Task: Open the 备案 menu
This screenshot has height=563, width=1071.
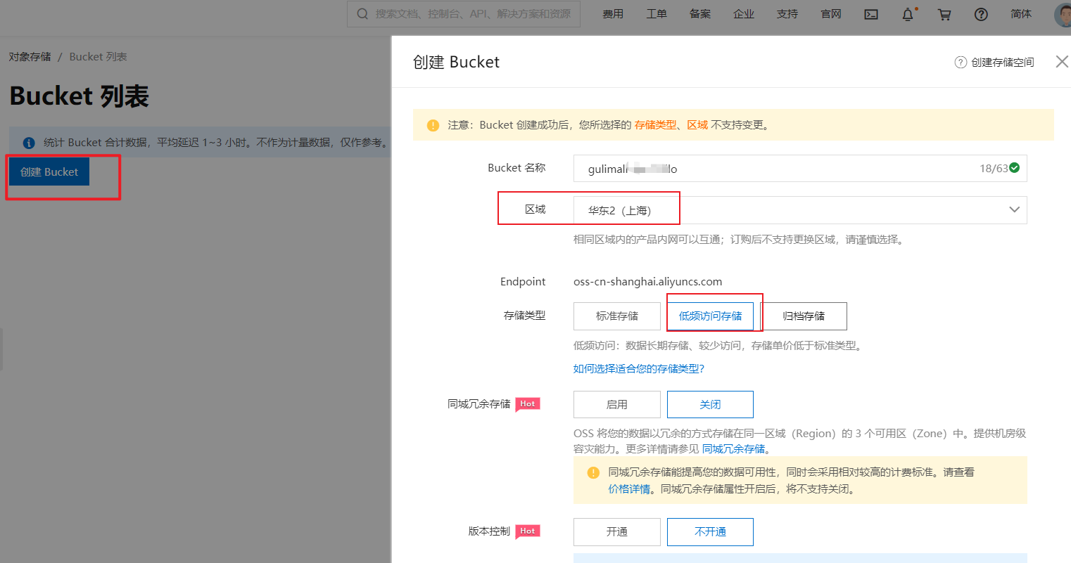Action: [x=700, y=14]
